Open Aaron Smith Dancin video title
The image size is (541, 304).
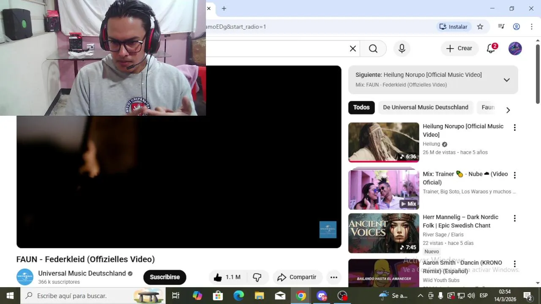(x=462, y=267)
